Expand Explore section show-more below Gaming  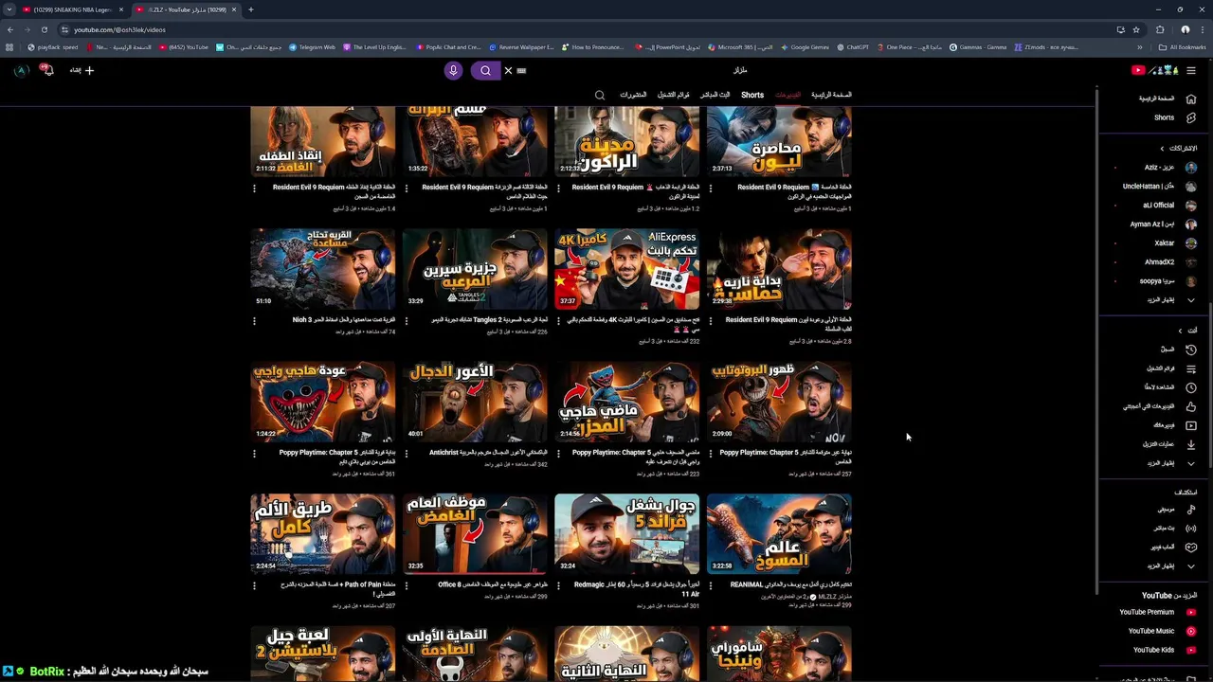click(x=1171, y=566)
